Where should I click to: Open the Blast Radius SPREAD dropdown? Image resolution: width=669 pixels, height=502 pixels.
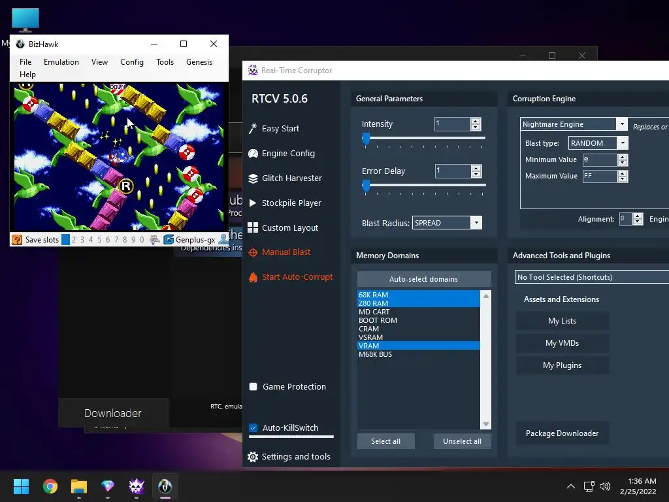tap(476, 222)
